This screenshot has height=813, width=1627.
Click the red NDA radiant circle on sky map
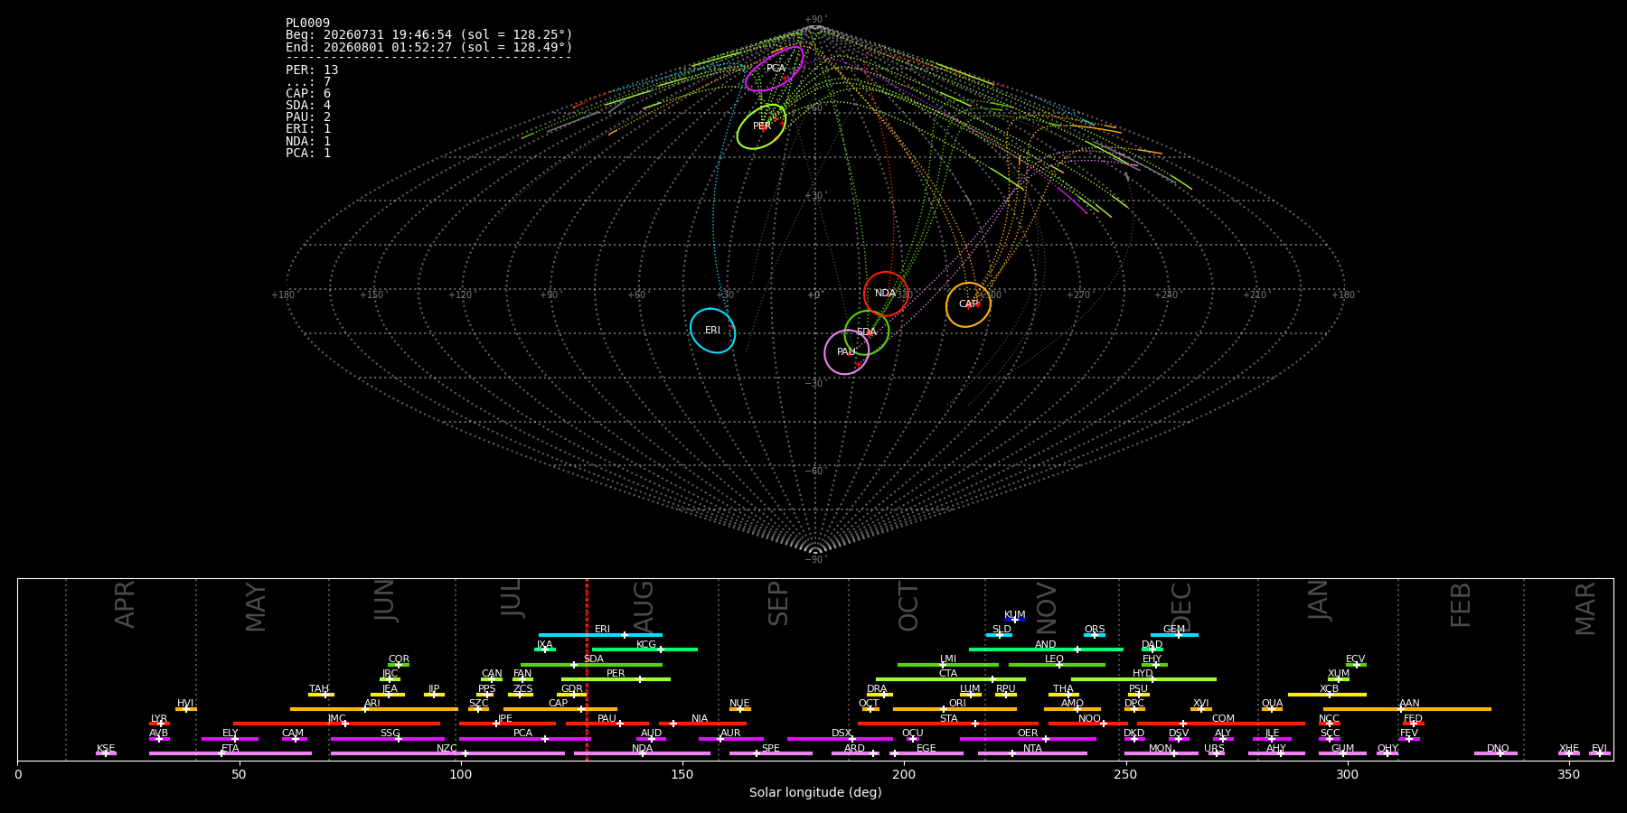point(886,294)
